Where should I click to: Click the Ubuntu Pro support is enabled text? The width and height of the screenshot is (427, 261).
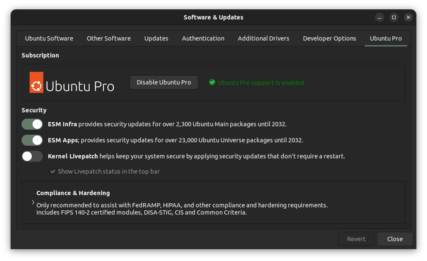coord(261,83)
